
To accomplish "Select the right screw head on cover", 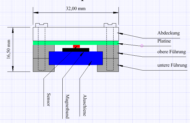I will coord(110,25).
